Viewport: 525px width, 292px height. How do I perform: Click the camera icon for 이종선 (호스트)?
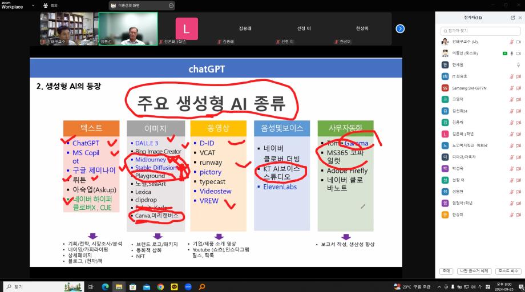click(x=518, y=53)
